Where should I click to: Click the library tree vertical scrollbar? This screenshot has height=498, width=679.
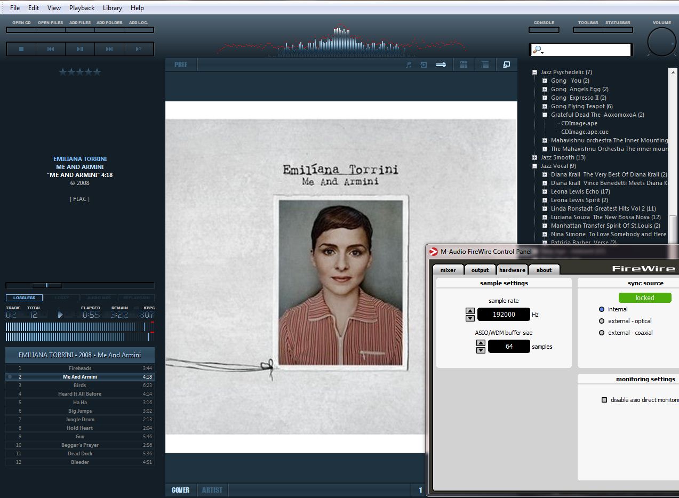tap(673, 156)
